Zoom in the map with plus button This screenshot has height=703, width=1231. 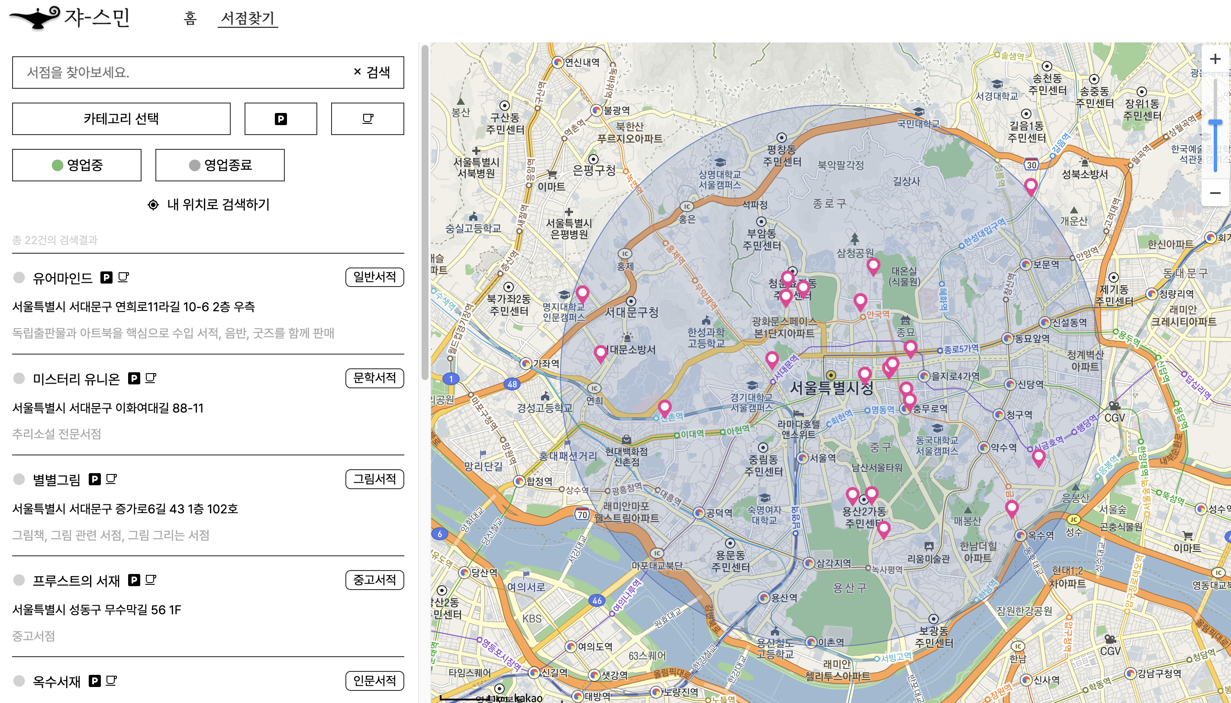point(1215,59)
